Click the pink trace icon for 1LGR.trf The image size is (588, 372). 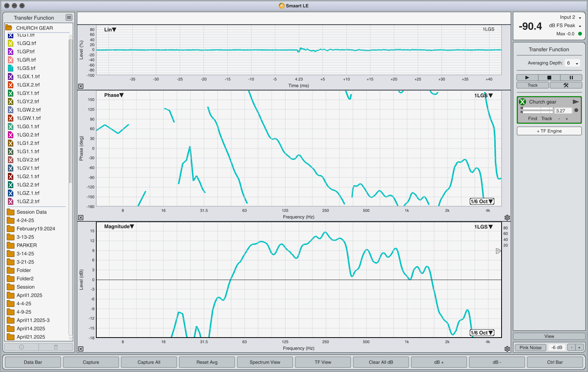tap(11, 60)
